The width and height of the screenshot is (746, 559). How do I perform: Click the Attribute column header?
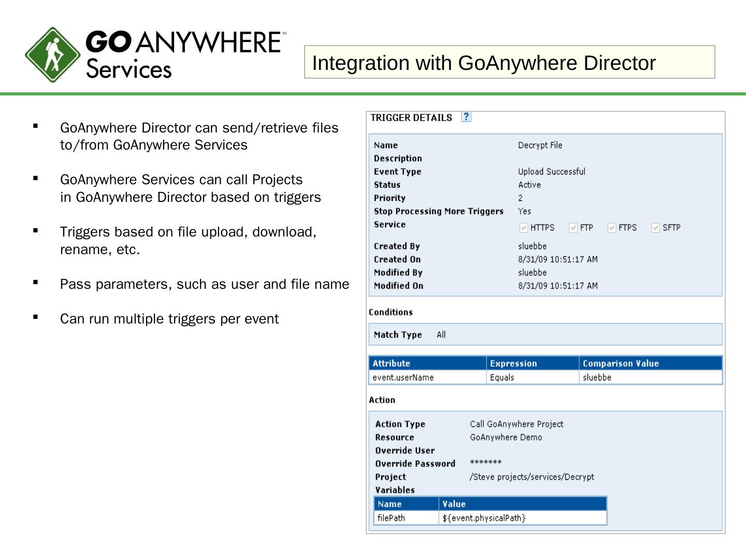pos(428,363)
